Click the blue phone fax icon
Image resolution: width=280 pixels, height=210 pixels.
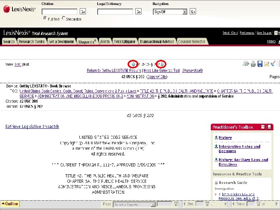click(273, 63)
